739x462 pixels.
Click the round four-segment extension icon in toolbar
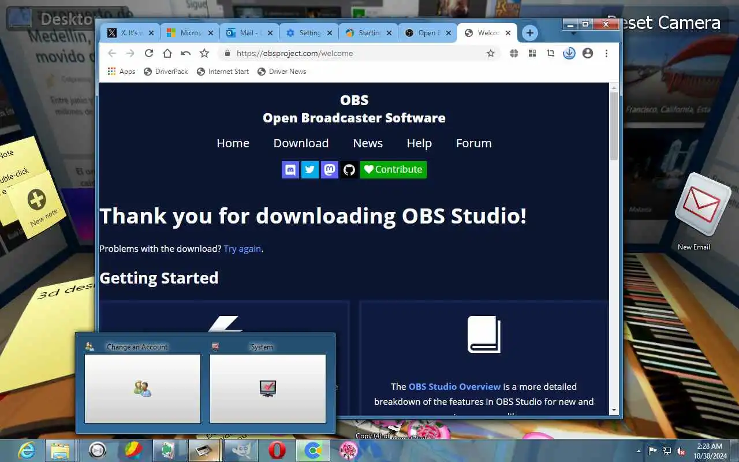514,53
